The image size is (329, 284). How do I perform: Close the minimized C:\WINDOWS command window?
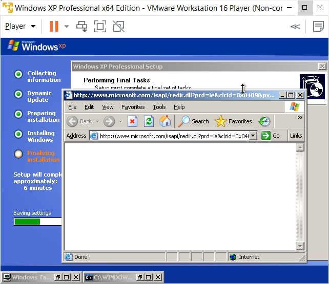coord(157,277)
